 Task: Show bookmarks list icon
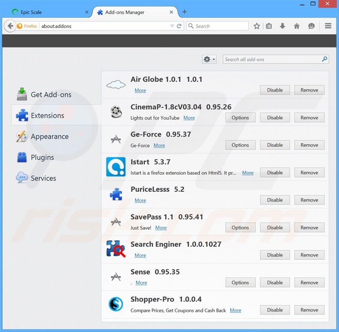[x=269, y=26]
